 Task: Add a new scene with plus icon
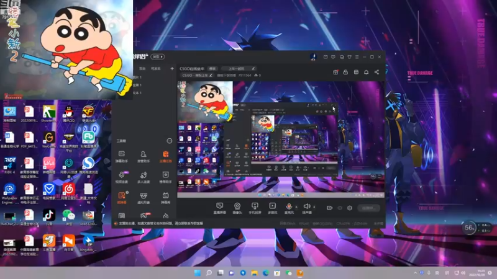pyautogui.click(x=172, y=68)
